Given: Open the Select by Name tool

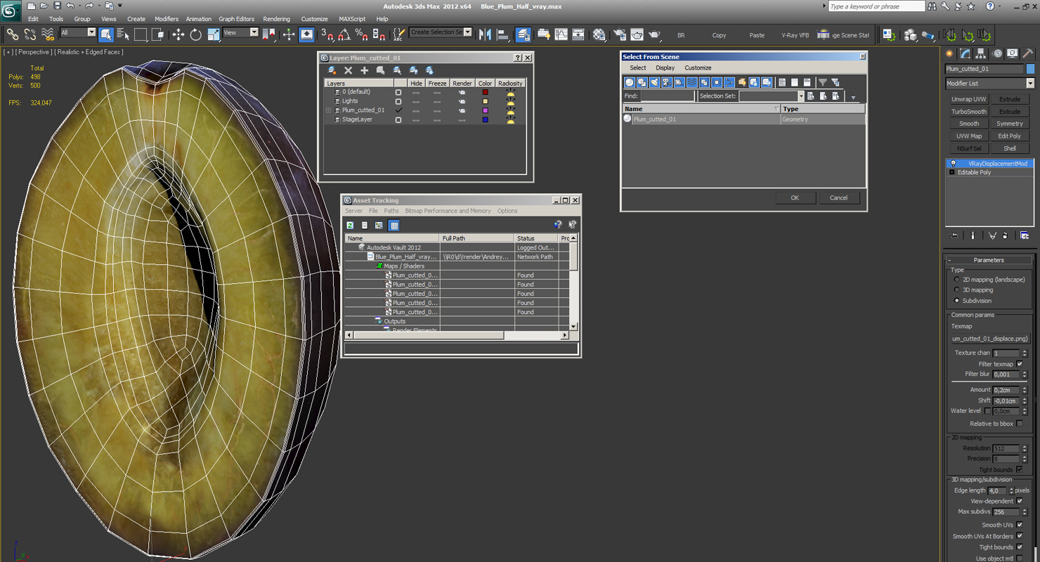Looking at the screenshot, I should coord(123,34).
